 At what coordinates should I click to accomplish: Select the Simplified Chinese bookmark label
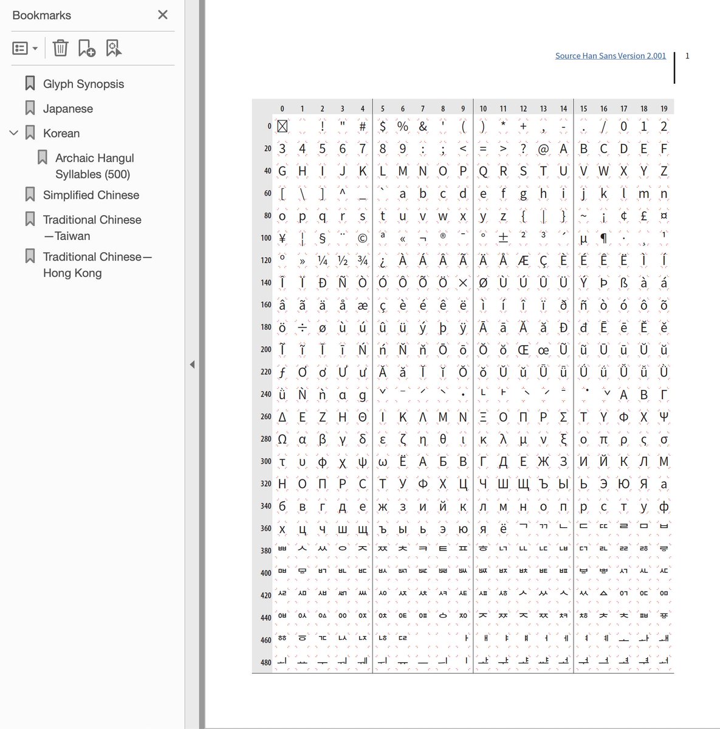point(91,194)
